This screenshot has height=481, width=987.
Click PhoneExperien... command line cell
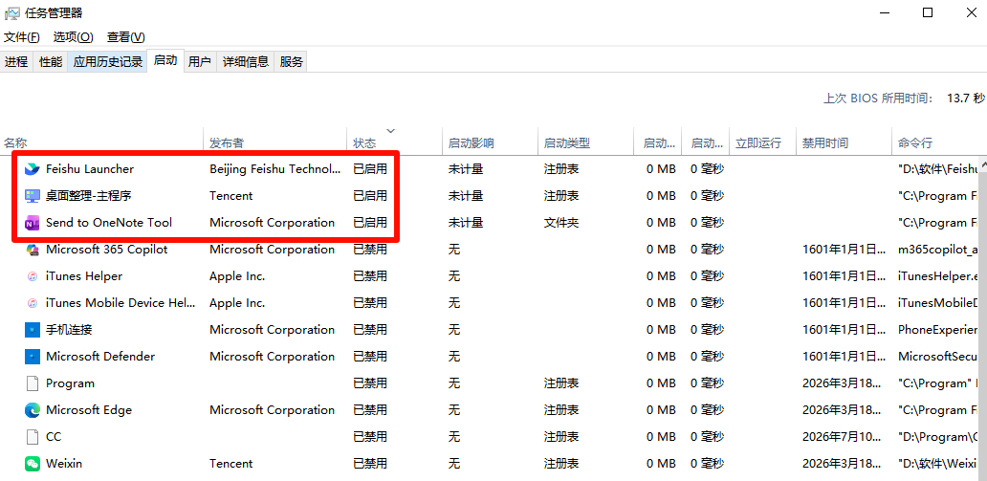pyautogui.click(x=938, y=329)
